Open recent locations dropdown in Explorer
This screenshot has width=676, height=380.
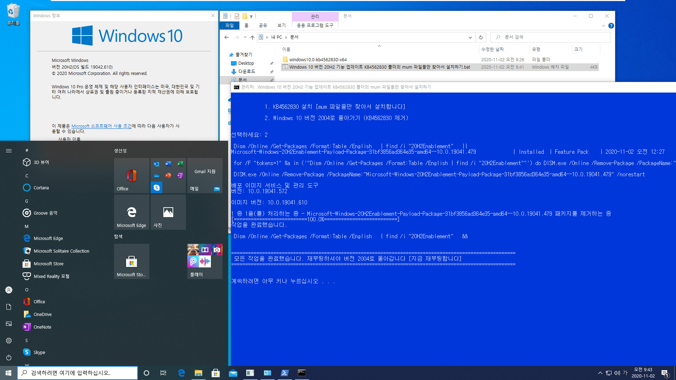point(245,37)
